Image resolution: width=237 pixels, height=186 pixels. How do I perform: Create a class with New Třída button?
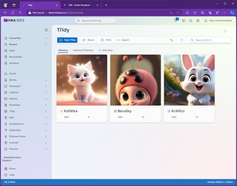[x=67, y=40]
